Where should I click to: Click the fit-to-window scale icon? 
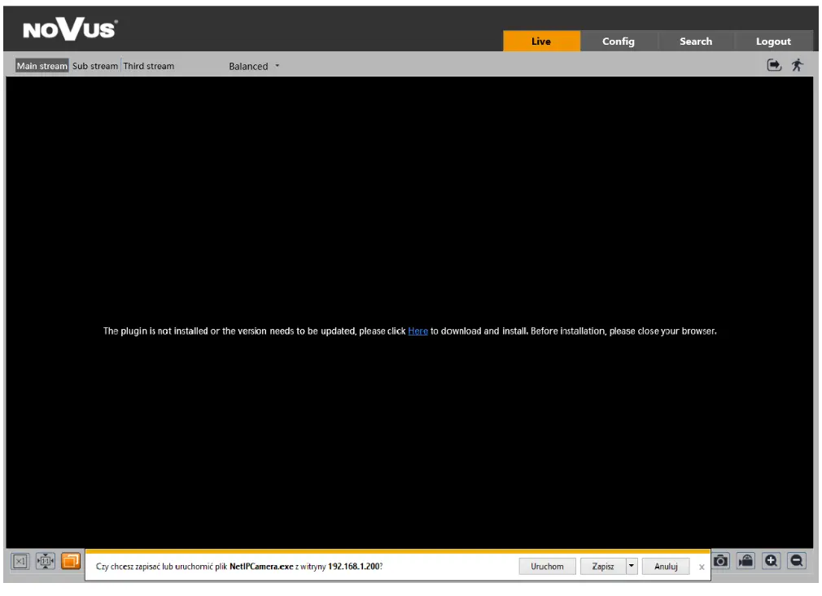pos(46,561)
